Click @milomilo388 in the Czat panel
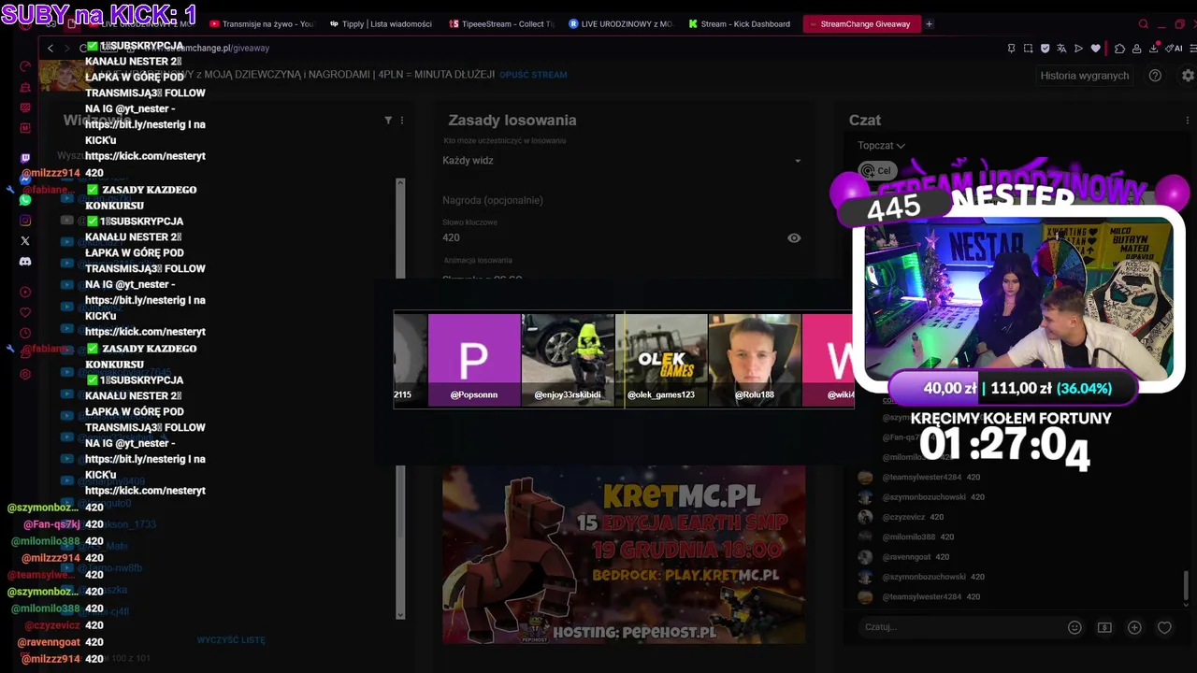Screen dimensions: 1197x673 [908, 537]
